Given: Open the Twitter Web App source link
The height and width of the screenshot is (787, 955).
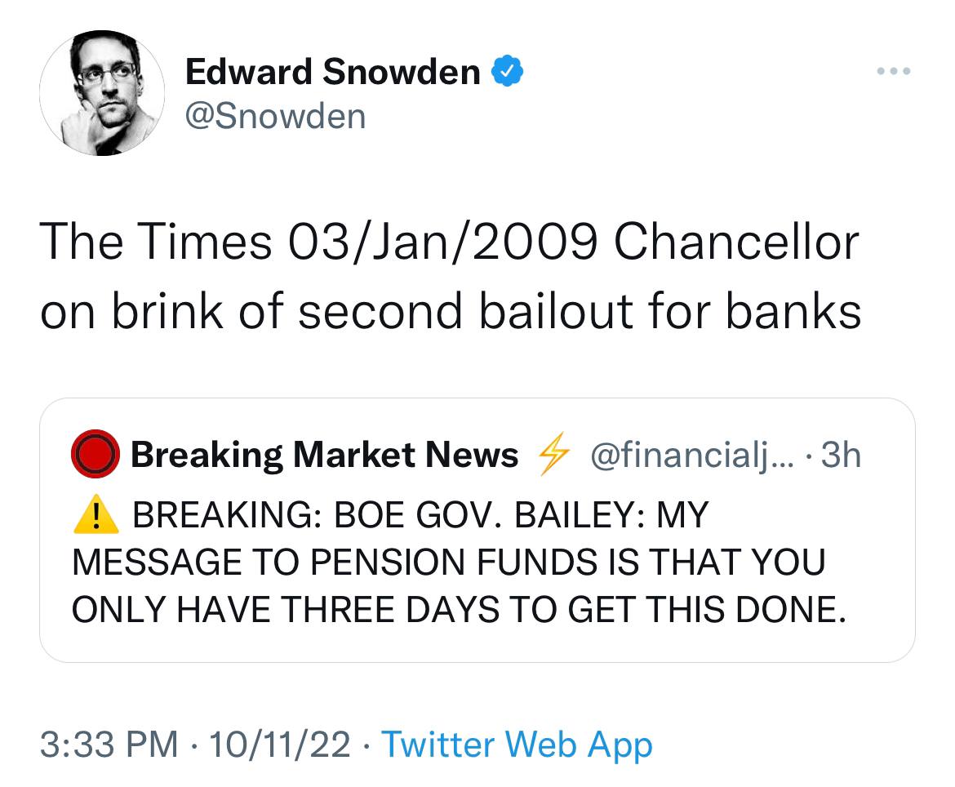Looking at the screenshot, I should pos(517,745).
